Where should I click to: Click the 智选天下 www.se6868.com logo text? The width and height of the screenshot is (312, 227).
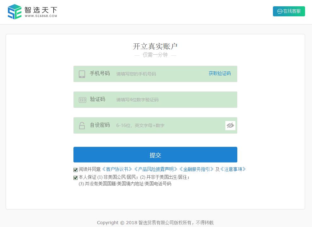point(41,12)
